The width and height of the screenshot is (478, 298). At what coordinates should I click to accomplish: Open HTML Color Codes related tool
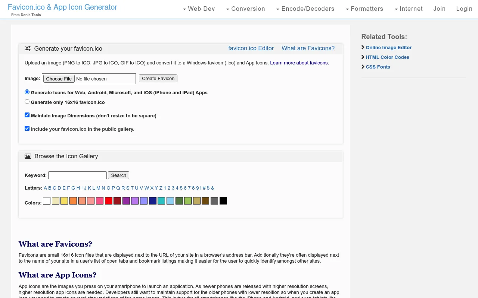(x=388, y=57)
